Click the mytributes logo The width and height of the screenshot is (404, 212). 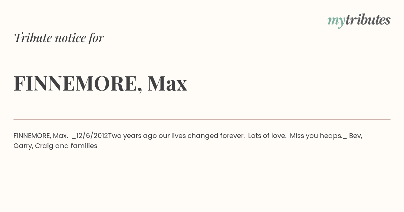359,20
